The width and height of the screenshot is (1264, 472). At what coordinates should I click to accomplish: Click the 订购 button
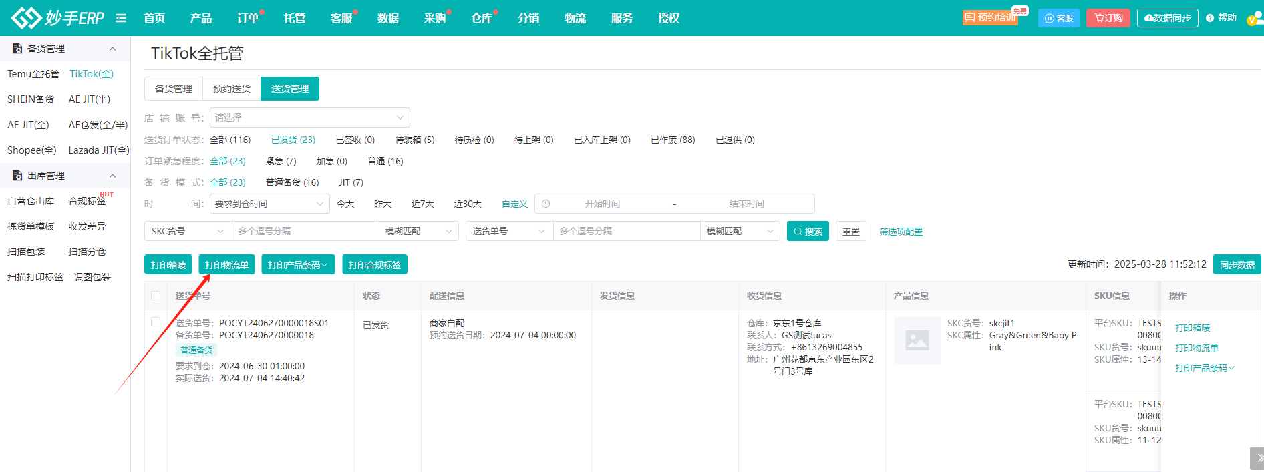tap(1108, 18)
